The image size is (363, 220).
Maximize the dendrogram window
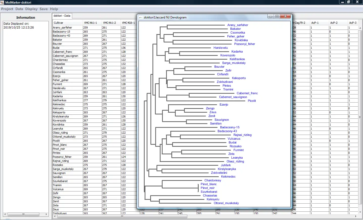(x=277, y=16)
